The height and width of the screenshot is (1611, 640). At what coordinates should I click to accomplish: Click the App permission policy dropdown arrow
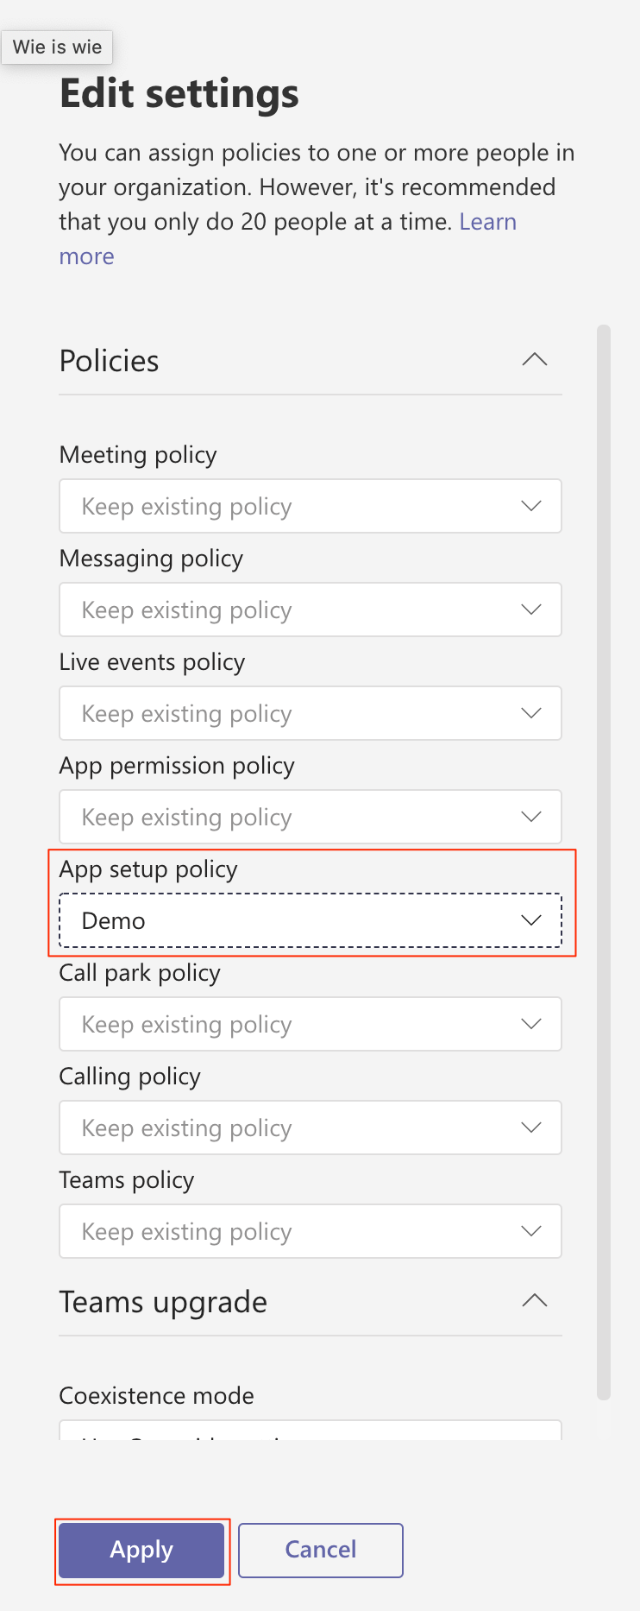point(532,817)
